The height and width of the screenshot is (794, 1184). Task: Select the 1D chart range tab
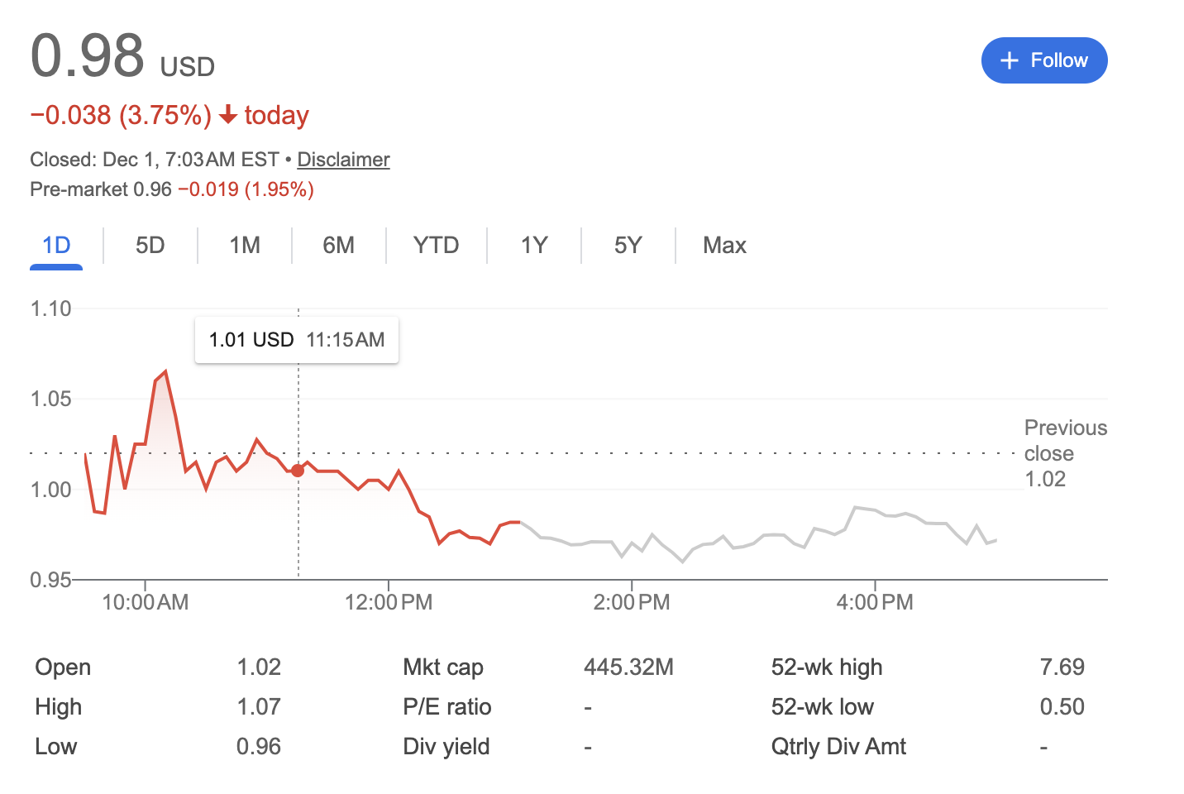pyautogui.click(x=56, y=246)
